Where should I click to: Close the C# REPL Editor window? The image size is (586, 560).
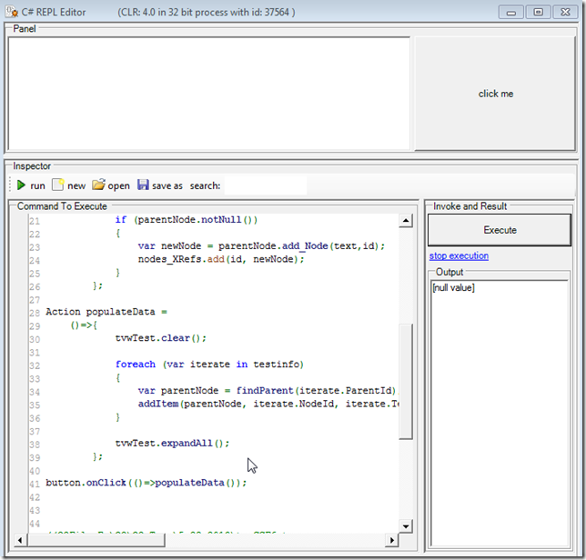(565, 13)
